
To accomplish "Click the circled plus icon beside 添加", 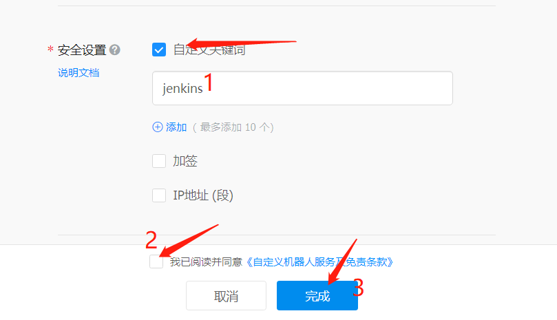I will (x=158, y=127).
